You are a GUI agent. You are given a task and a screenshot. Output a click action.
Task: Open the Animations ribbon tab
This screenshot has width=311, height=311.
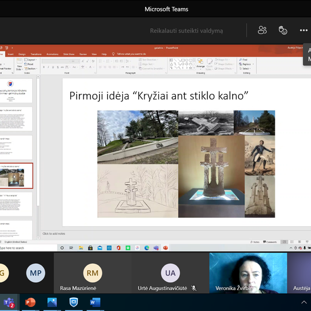tap(52, 54)
